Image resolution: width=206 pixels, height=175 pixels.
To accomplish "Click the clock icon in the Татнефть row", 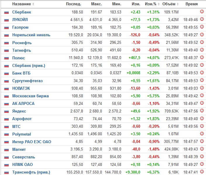I will pos(202,50).
